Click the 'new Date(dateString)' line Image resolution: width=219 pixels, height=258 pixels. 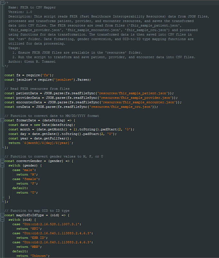42,125
